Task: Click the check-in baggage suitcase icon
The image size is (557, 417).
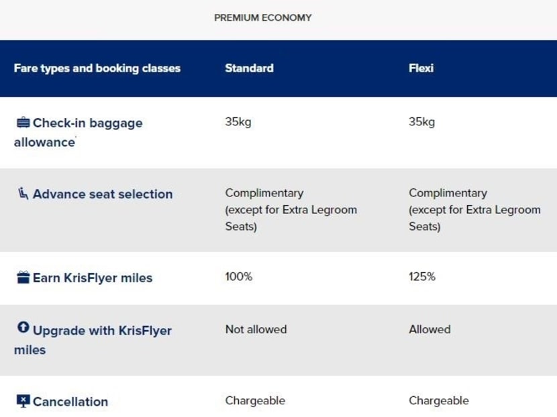Action: tap(23, 123)
